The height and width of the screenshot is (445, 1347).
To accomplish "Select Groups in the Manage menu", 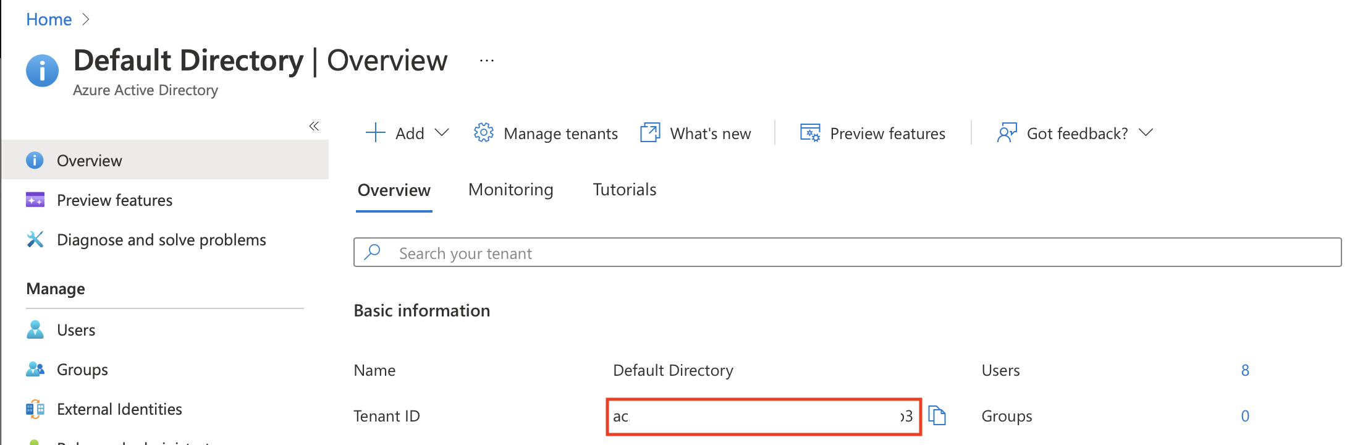I will click(82, 370).
